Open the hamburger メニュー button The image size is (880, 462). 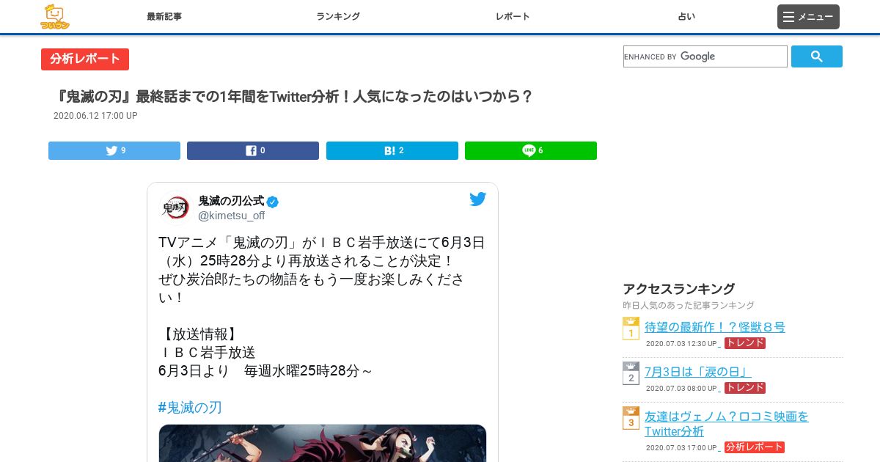pyautogui.click(x=808, y=17)
